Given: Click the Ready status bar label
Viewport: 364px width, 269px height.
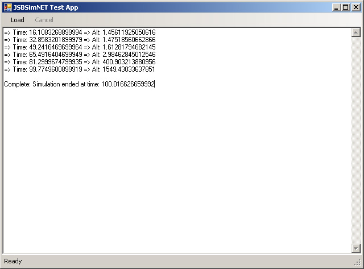Looking at the screenshot, I should pos(13,261).
